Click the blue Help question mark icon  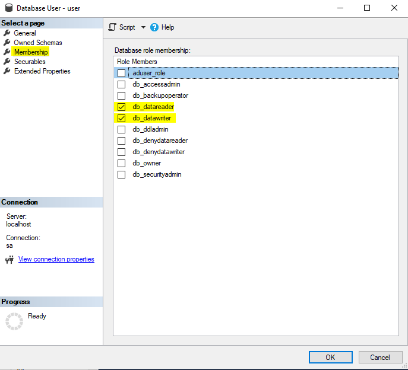tap(154, 27)
